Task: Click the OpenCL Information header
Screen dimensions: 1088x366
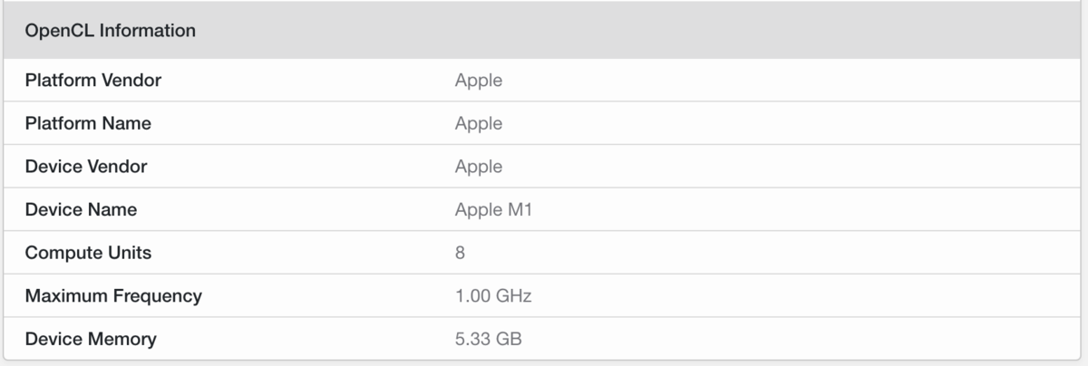Action: coord(111,31)
